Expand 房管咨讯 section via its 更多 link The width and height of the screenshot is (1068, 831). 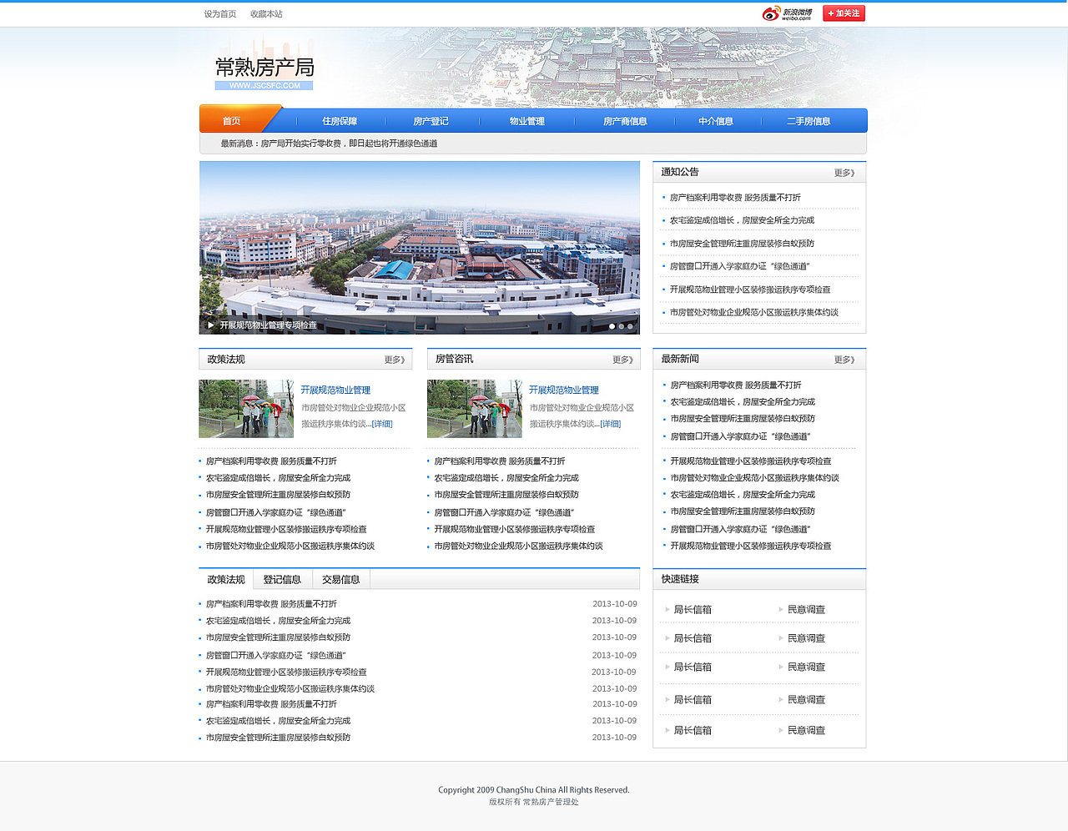coord(621,359)
